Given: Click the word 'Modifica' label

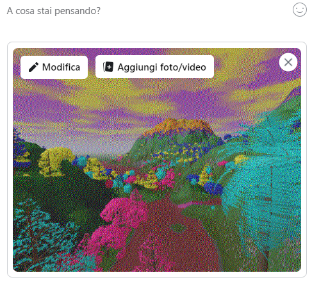Looking at the screenshot, I should tap(61, 67).
